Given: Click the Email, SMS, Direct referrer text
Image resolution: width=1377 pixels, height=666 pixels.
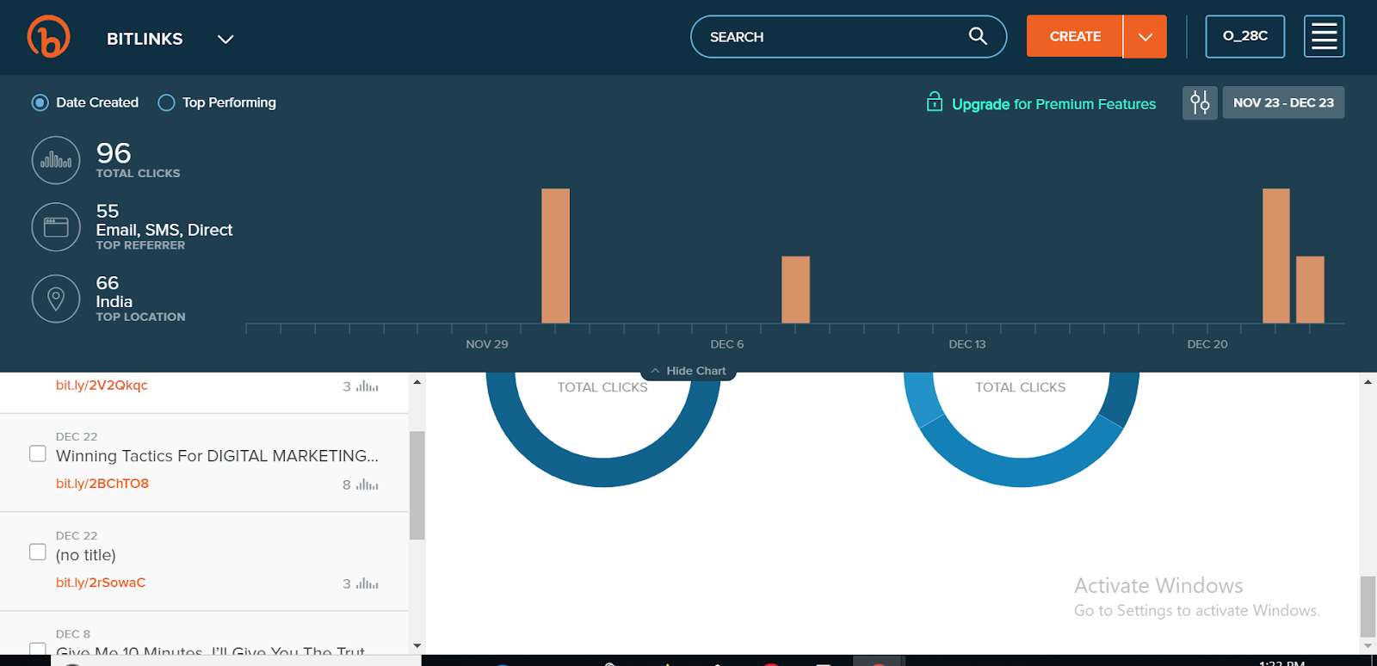Looking at the screenshot, I should 164,230.
